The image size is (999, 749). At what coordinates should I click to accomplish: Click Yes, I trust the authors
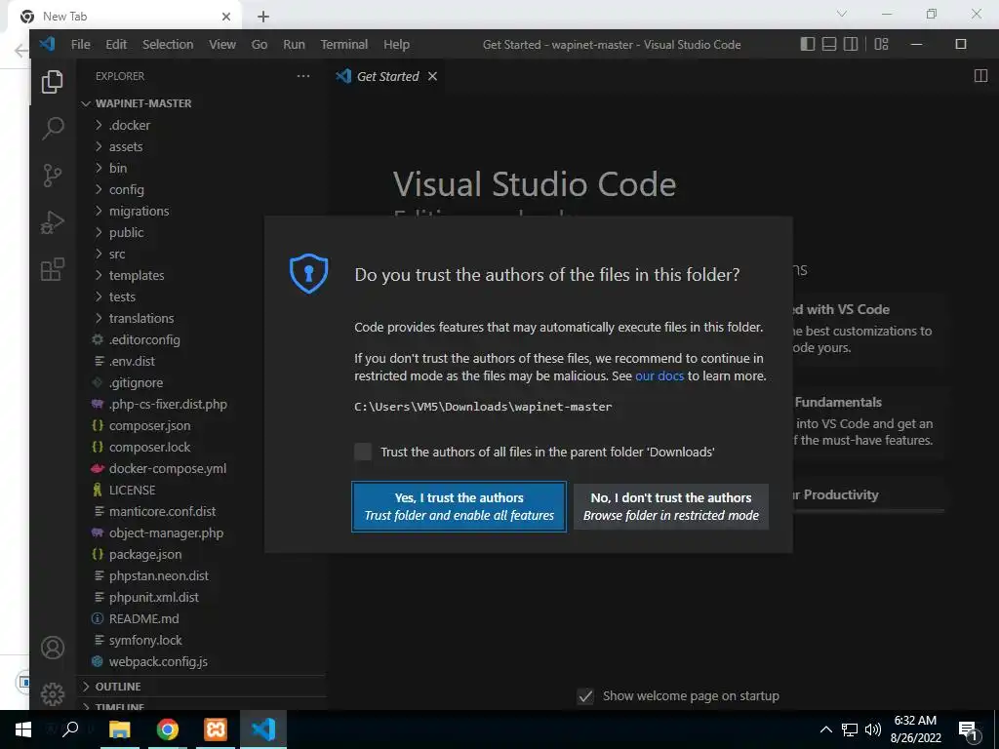(459, 506)
